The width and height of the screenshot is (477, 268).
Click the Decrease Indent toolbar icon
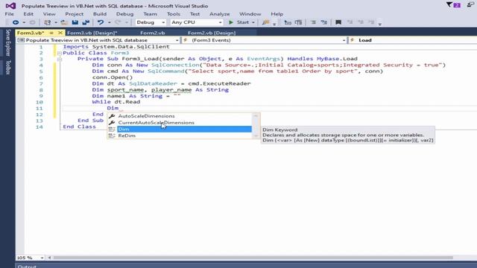(x=299, y=22)
